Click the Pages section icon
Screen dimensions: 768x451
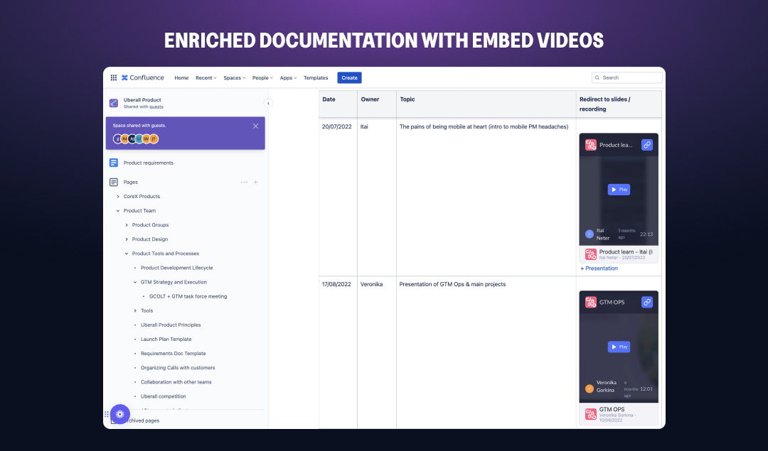tap(114, 182)
